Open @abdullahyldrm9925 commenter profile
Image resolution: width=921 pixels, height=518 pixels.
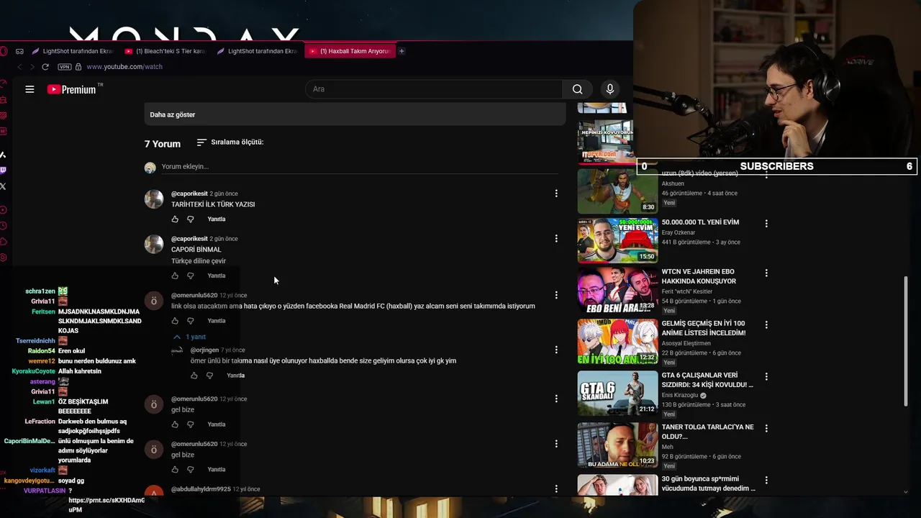pos(201,489)
